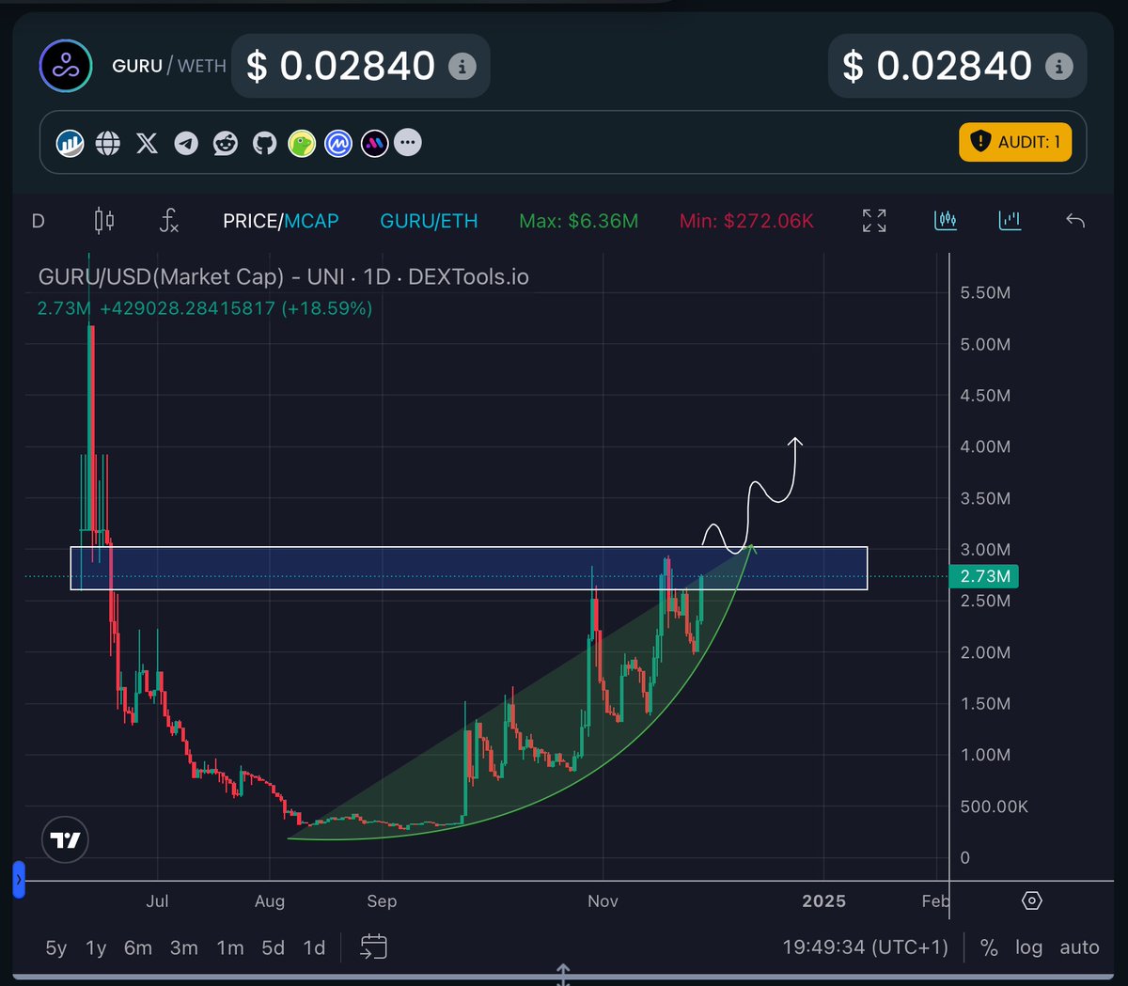Viewport: 1128px width, 986px height.
Task: Open the CoinGecko listing icon
Action: (x=302, y=143)
